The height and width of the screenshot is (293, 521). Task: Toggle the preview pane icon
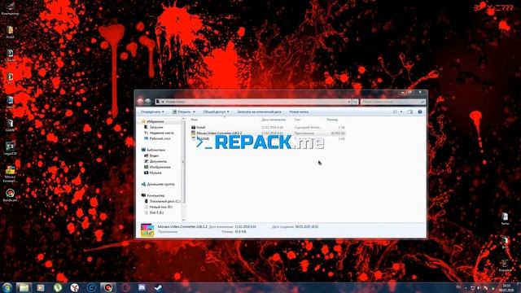click(x=410, y=112)
